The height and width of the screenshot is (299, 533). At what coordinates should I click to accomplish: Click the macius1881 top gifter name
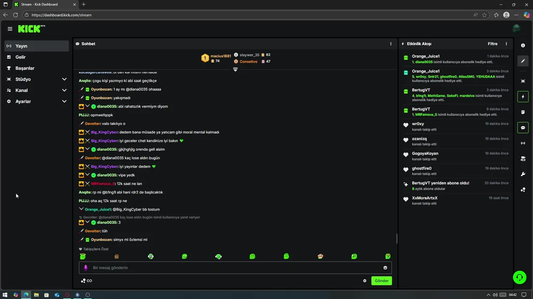[x=221, y=56]
